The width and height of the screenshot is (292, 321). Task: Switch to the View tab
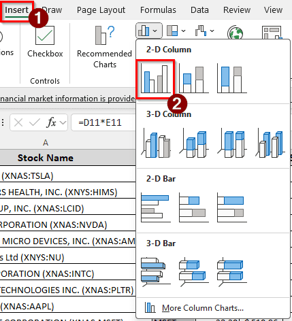(273, 10)
